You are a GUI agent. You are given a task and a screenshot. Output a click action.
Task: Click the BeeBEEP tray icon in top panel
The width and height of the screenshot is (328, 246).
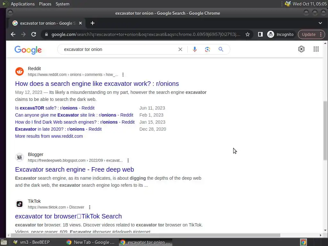pos(288,4)
